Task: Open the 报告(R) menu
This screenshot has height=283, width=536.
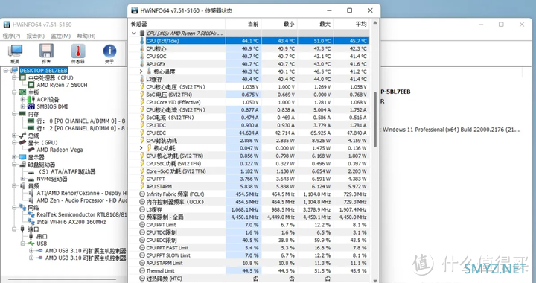Action: point(36,36)
